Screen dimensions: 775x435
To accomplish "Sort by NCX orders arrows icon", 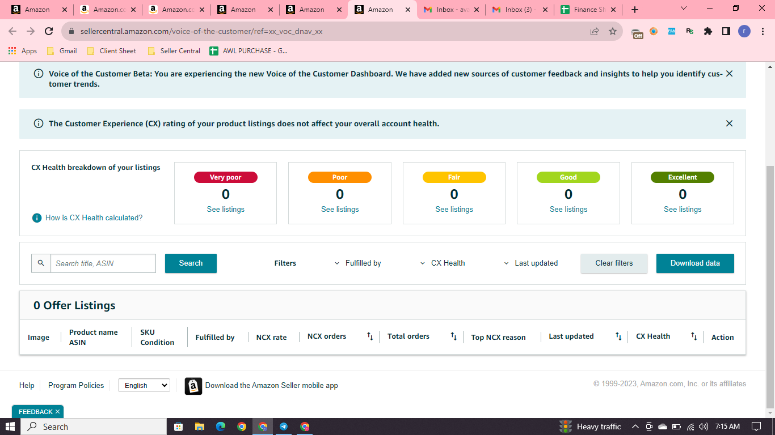I will [x=370, y=336].
